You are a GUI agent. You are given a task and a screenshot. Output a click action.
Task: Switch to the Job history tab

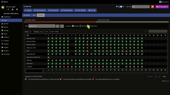click(27, 15)
